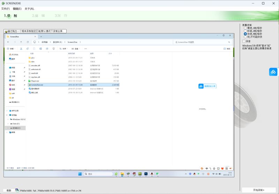
Task: Select avcodec.dll in previewed file list
Action: [x=74, y=65]
